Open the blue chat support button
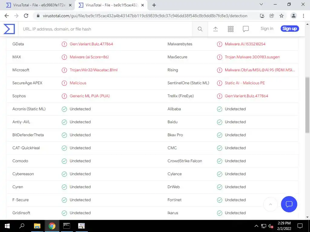Screen dimensions: 310x232 click(289, 204)
